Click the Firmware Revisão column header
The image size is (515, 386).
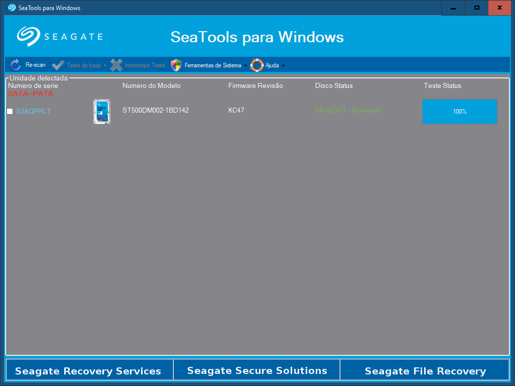coord(255,85)
